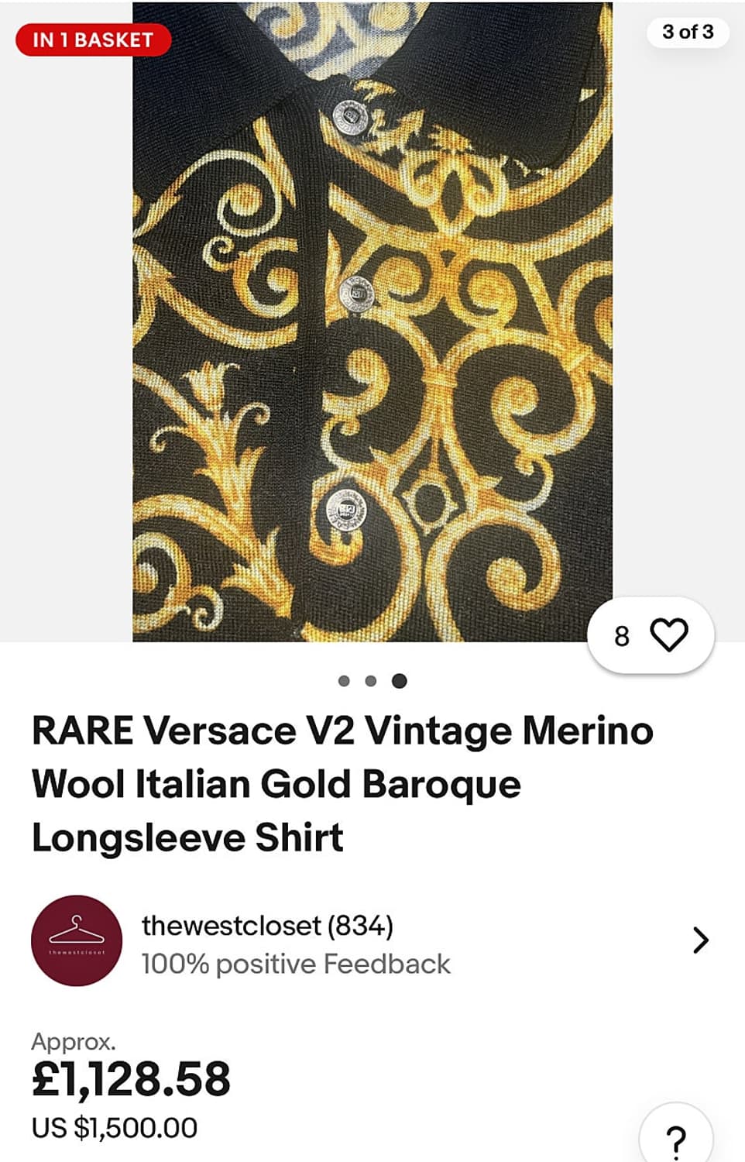Open the Versace shirt product photo
The height and width of the screenshot is (1162, 745).
(372, 321)
